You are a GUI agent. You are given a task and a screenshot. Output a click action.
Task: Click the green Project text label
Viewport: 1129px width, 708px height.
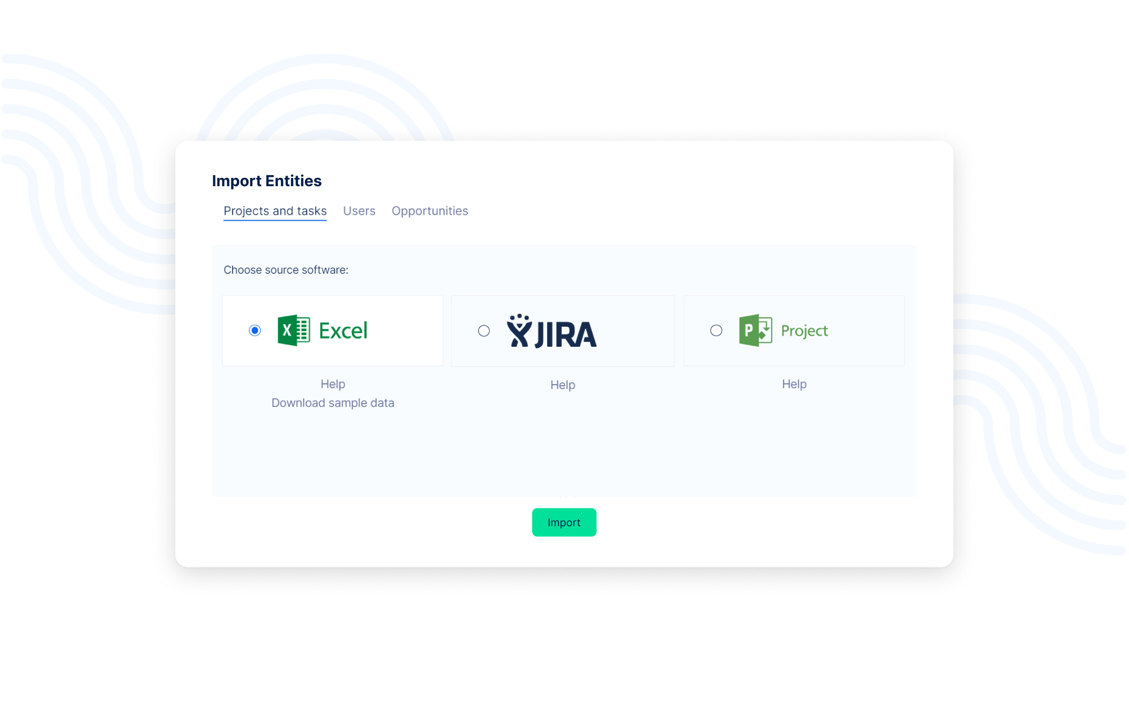tap(804, 331)
